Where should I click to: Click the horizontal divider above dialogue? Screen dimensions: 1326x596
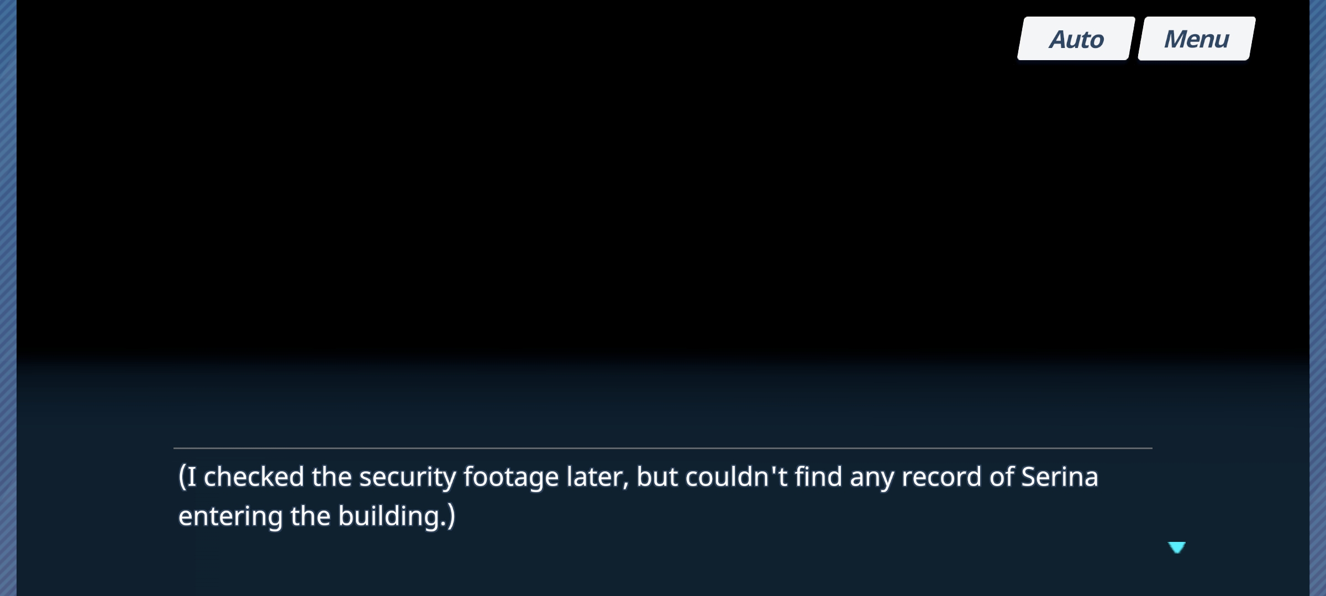click(x=663, y=448)
